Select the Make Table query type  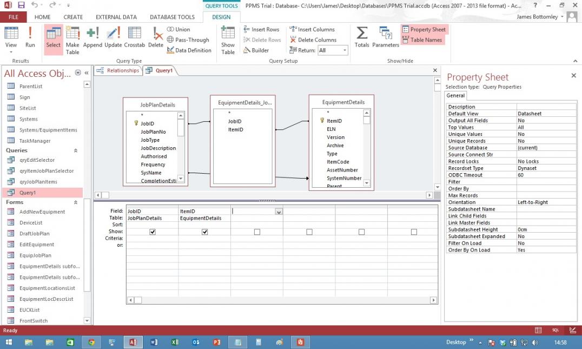click(72, 40)
